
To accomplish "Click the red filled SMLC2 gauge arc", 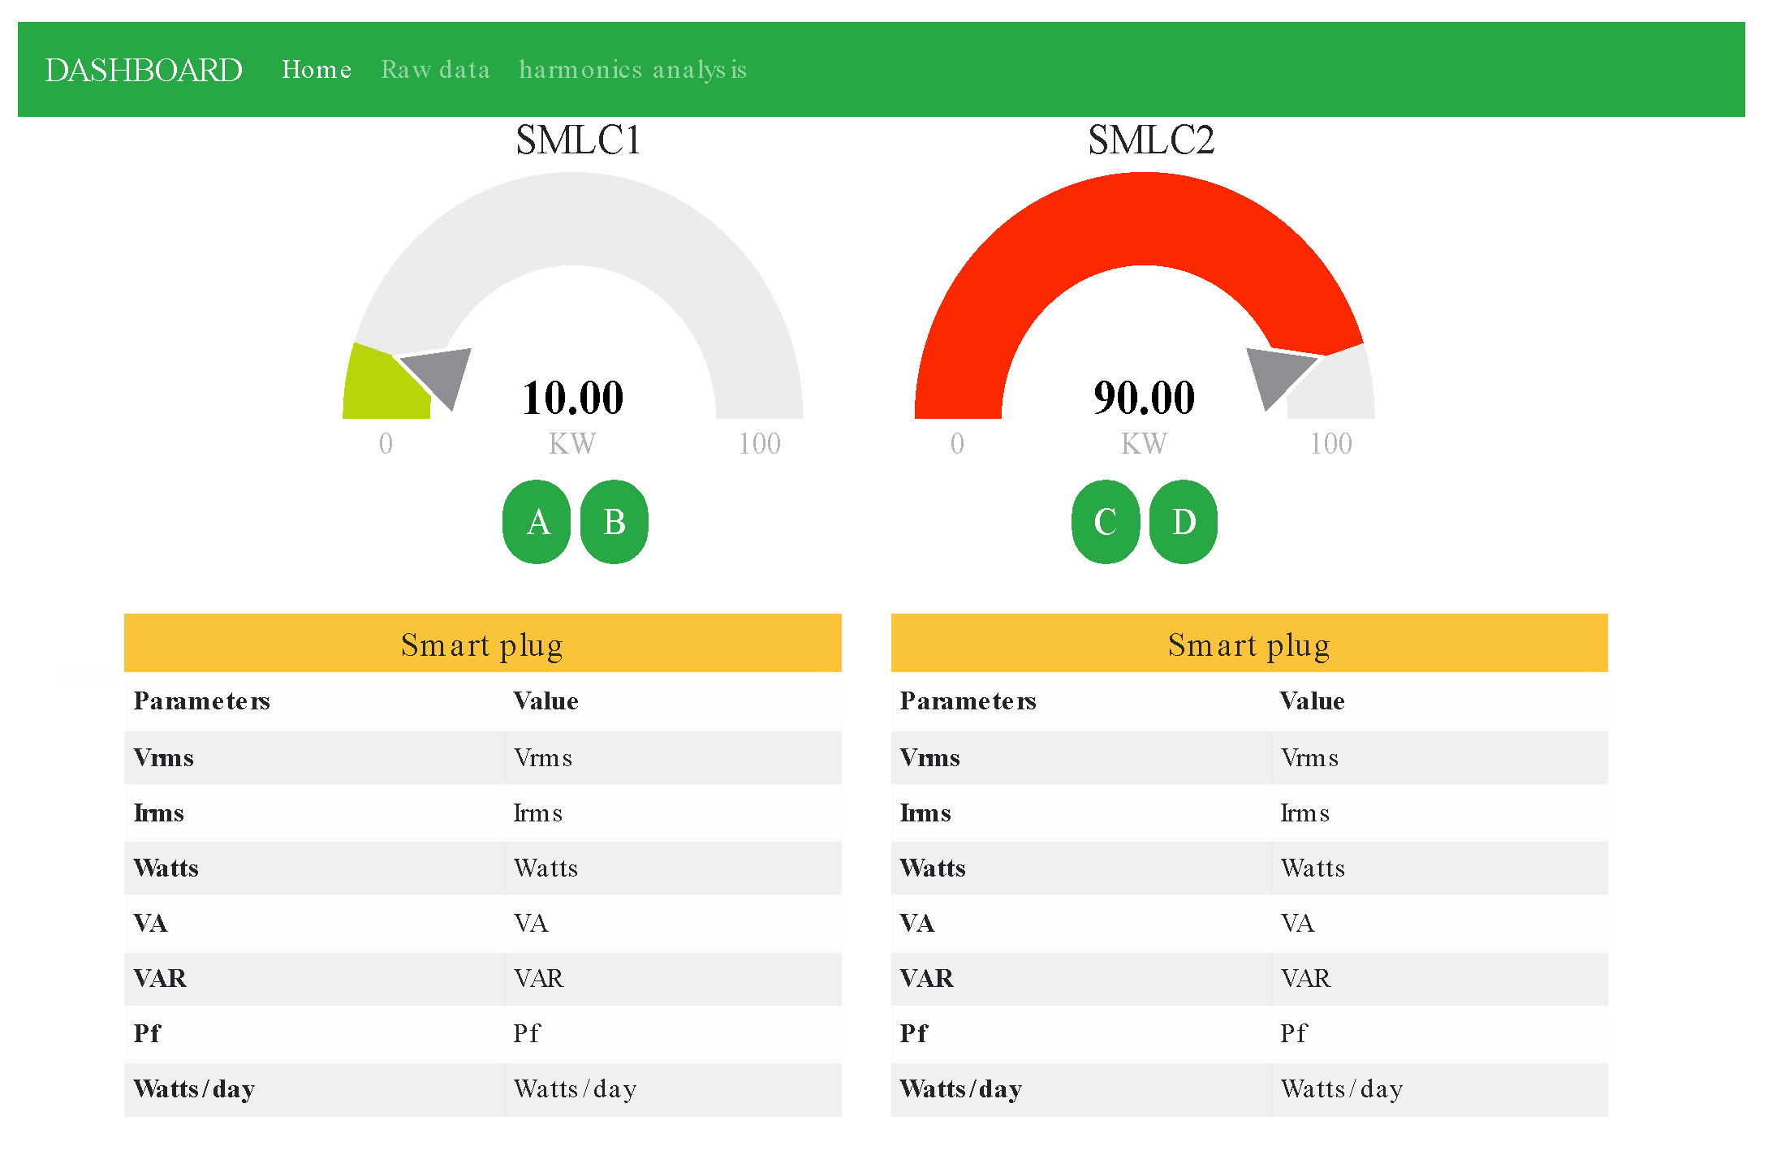I will 1143,219.
